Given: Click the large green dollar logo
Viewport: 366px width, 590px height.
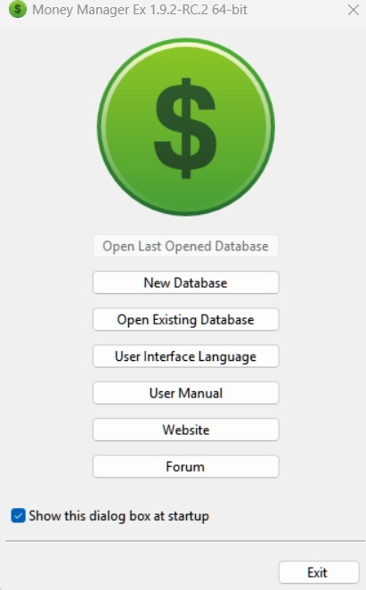Looking at the screenshot, I should tap(186, 127).
